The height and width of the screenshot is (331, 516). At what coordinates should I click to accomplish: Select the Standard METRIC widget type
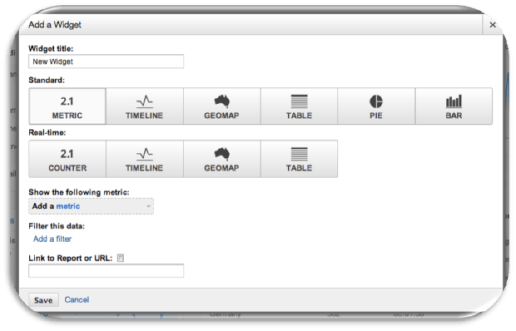[67, 106]
